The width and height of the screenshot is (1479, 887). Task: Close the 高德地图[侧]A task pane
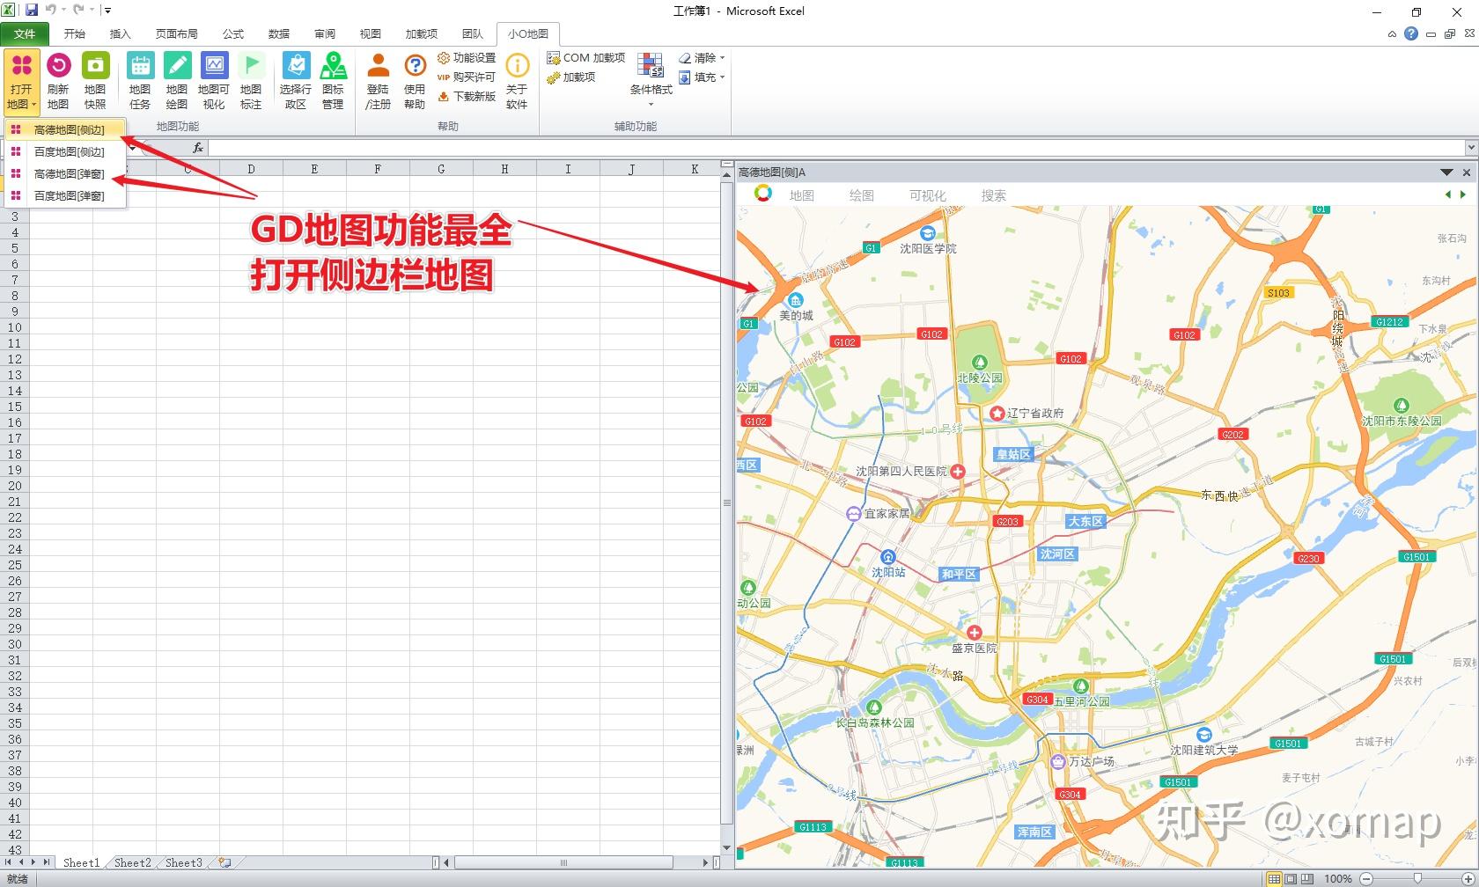[x=1467, y=172]
